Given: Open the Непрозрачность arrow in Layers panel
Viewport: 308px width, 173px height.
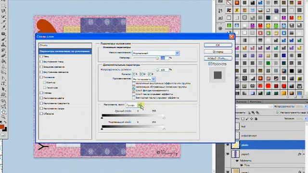Looking at the screenshot, I should pyautogui.click(x=306, y=106).
